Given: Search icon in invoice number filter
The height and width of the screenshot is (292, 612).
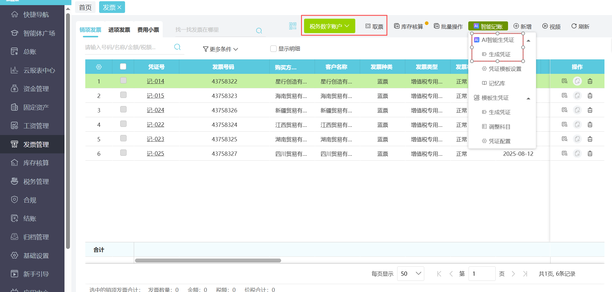Looking at the screenshot, I should [177, 47].
